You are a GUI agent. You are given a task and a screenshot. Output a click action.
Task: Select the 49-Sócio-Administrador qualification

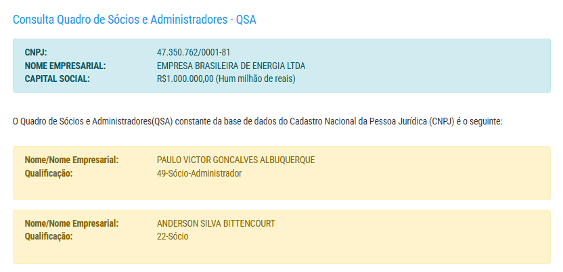click(x=199, y=173)
